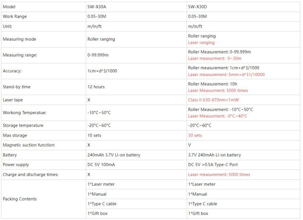Image resolution: width=303 pixels, height=220 pixels.
Task: Click the "10 sets" max storage cell
Action: coord(95,135)
